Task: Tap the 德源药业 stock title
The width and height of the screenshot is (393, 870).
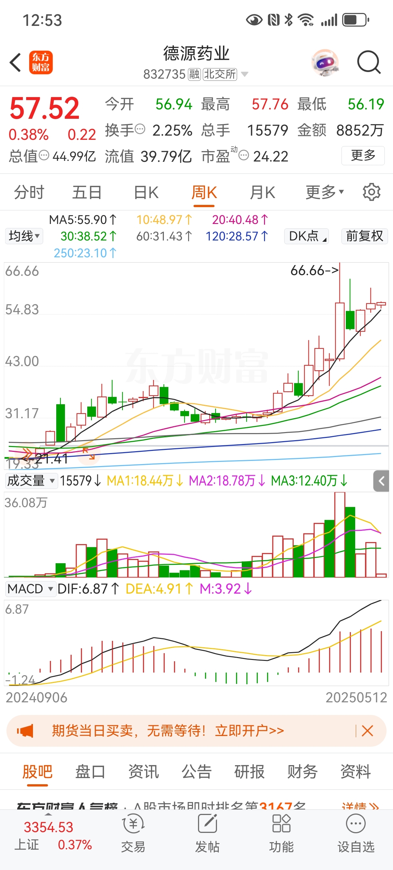Action: [x=196, y=53]
